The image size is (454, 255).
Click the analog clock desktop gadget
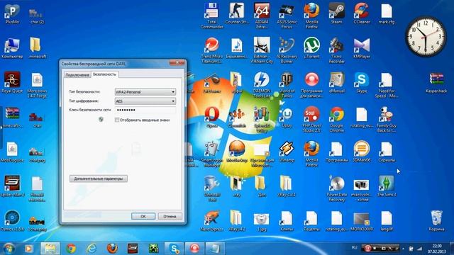[x=426, y=36]
